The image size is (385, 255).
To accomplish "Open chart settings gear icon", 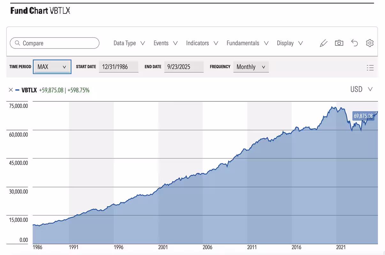I will tap(370, 43).
